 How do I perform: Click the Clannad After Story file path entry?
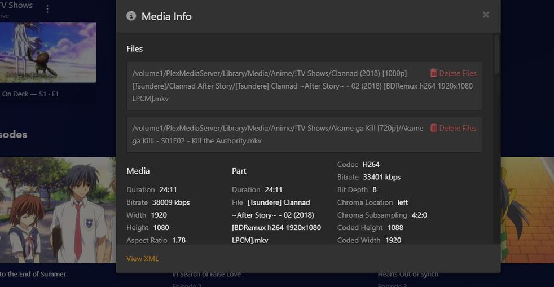point(276,86)
